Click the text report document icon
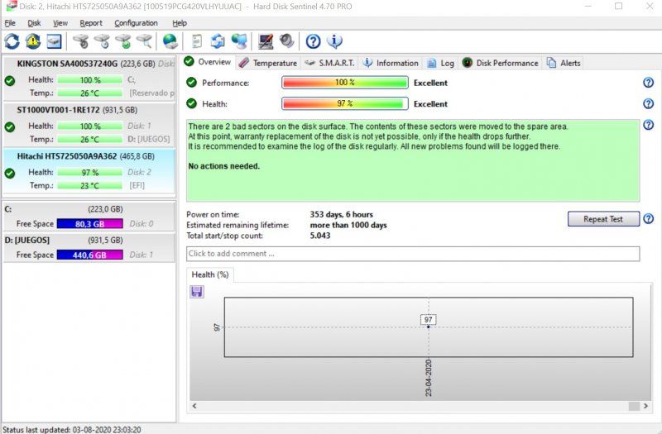The image size is (662, 434). [197, 41]
